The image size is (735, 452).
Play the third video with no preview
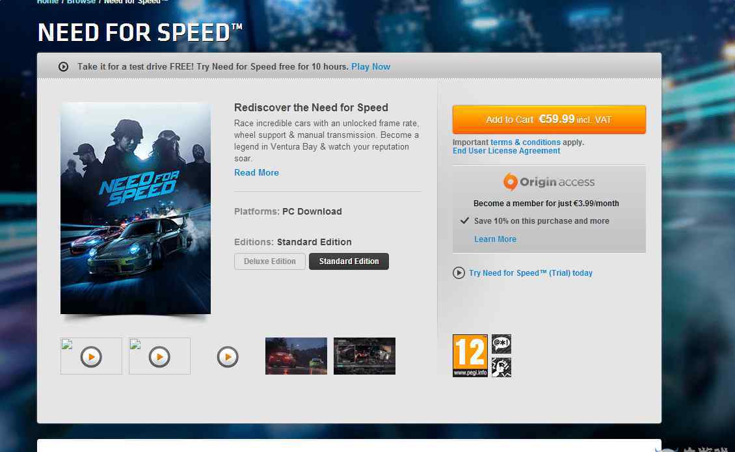point(228,357)
